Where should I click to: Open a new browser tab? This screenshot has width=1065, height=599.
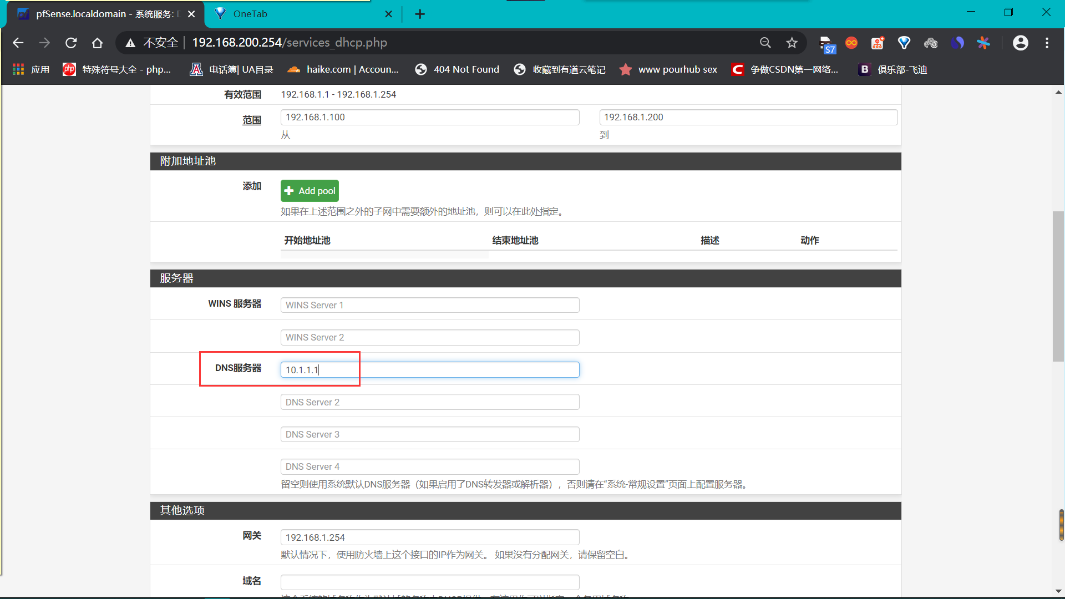pos(420,14)
